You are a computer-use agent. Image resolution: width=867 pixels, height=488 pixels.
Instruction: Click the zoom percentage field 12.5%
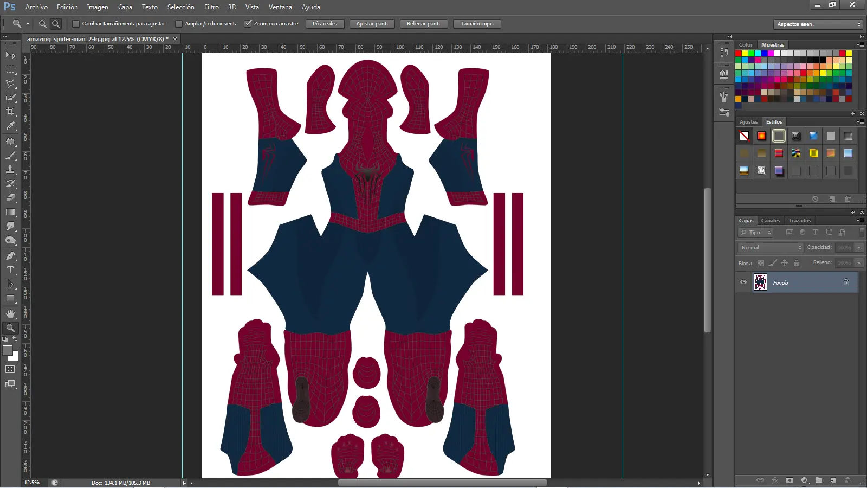(x=32, y=483)
